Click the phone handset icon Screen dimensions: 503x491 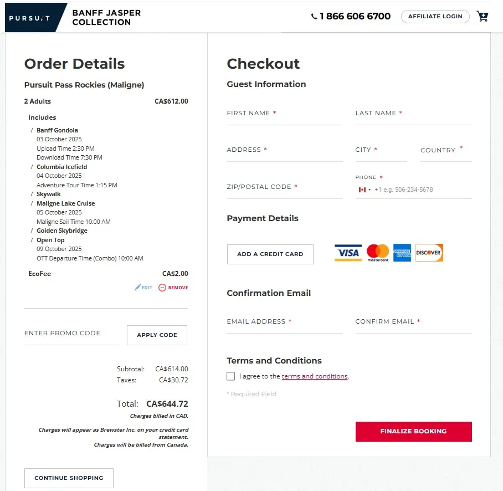point(314,17)
